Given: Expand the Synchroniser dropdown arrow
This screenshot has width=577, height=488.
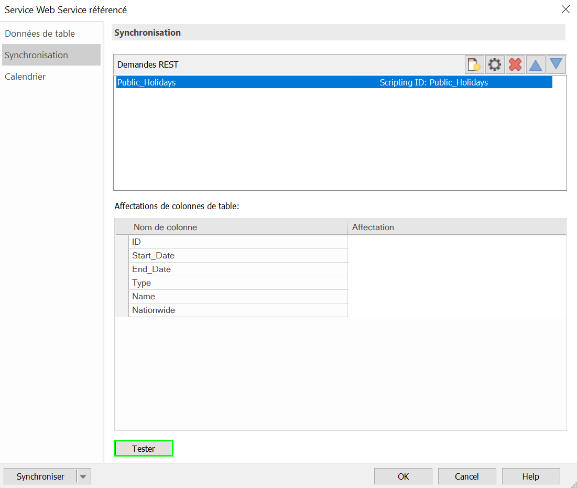Looking at the screenshot, I should pyautogui.click(x=83, y=476).
